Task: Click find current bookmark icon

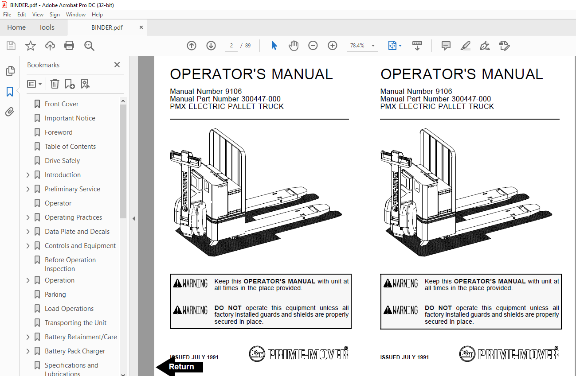Action: pyautogui.click(x=86, y=84)
